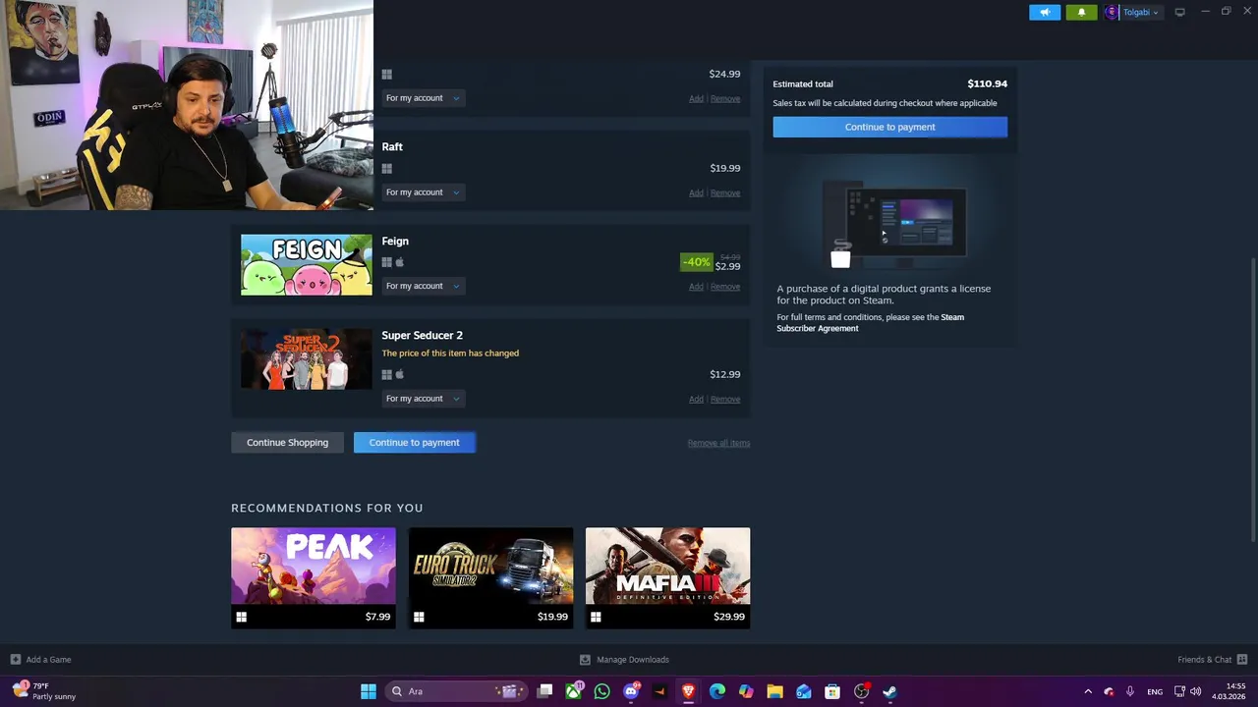Open Microsoft Store from the taskbar
The height and width of the screenshot is (707, 1258).
[x=832, y=691]
